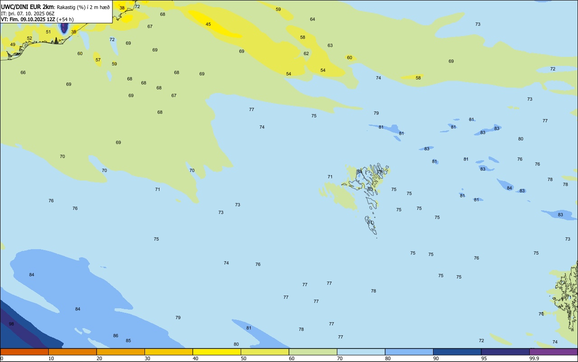The width and height of the screenshot is (578, 362).
Task: Click the 'Rakastig (%) í 2 m hæð' label
Action: pos(83,7)
